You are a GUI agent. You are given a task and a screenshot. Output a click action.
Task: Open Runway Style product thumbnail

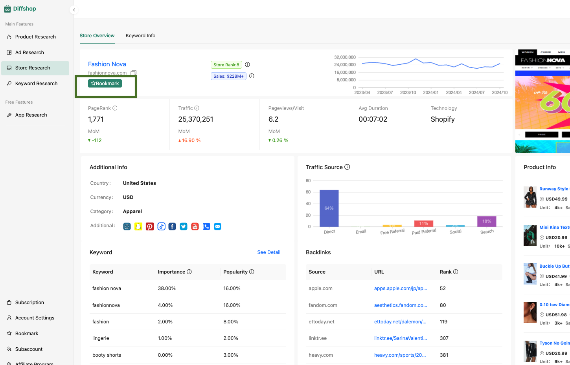[530, 197]
